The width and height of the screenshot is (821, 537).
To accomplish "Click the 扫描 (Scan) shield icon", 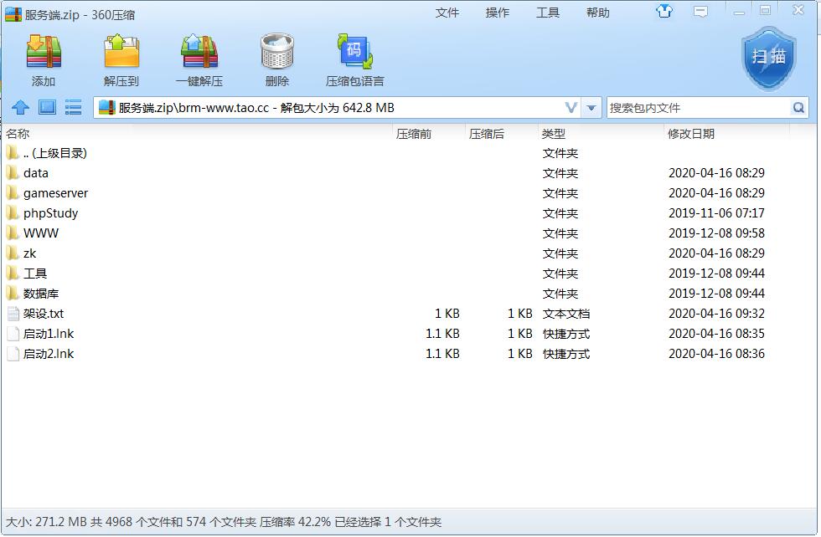I will [x=768, y=57].
